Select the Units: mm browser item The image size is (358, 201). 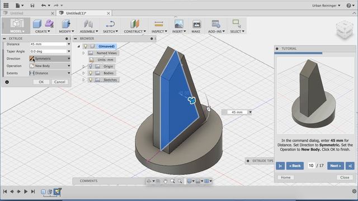click(102, 60)
